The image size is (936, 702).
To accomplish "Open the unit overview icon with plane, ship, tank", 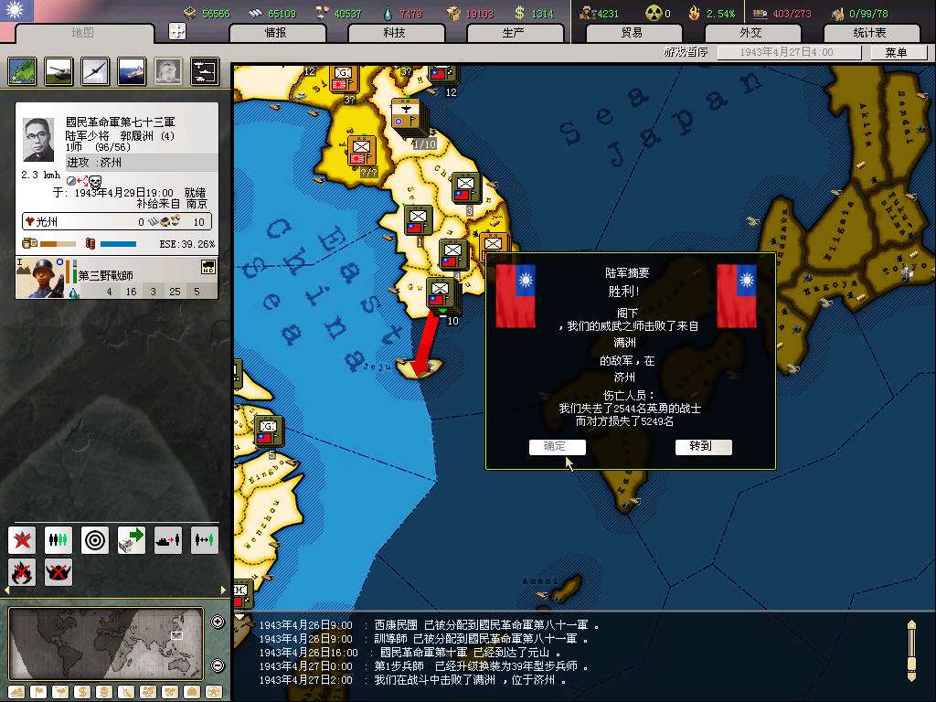I will tap(204, 71).
